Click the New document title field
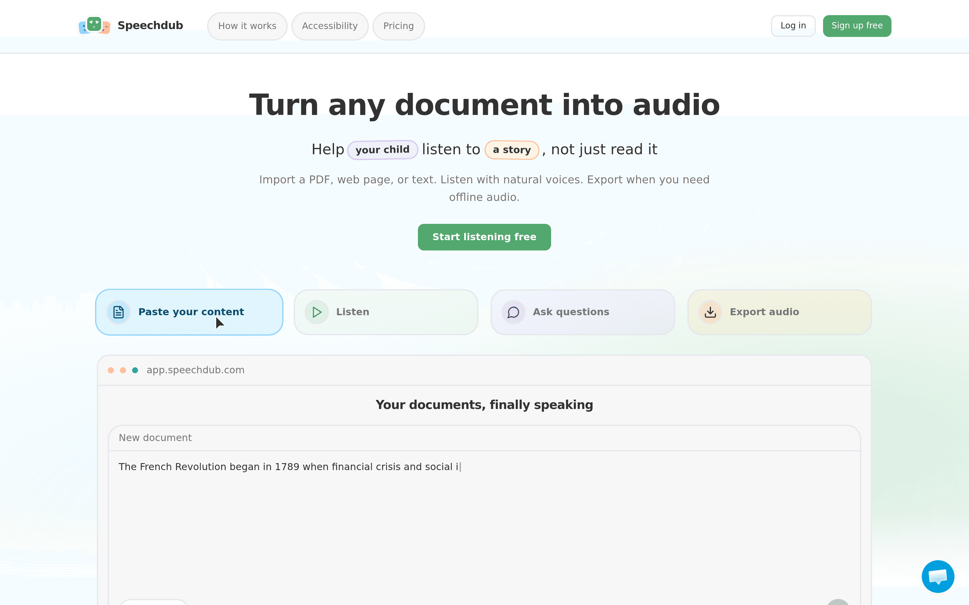 coord(484,438)
